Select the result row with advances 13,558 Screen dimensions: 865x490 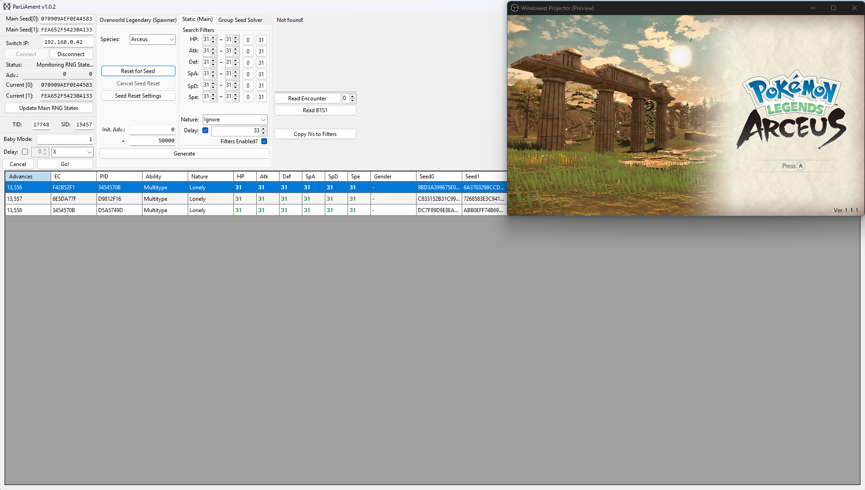click(256, 210)
